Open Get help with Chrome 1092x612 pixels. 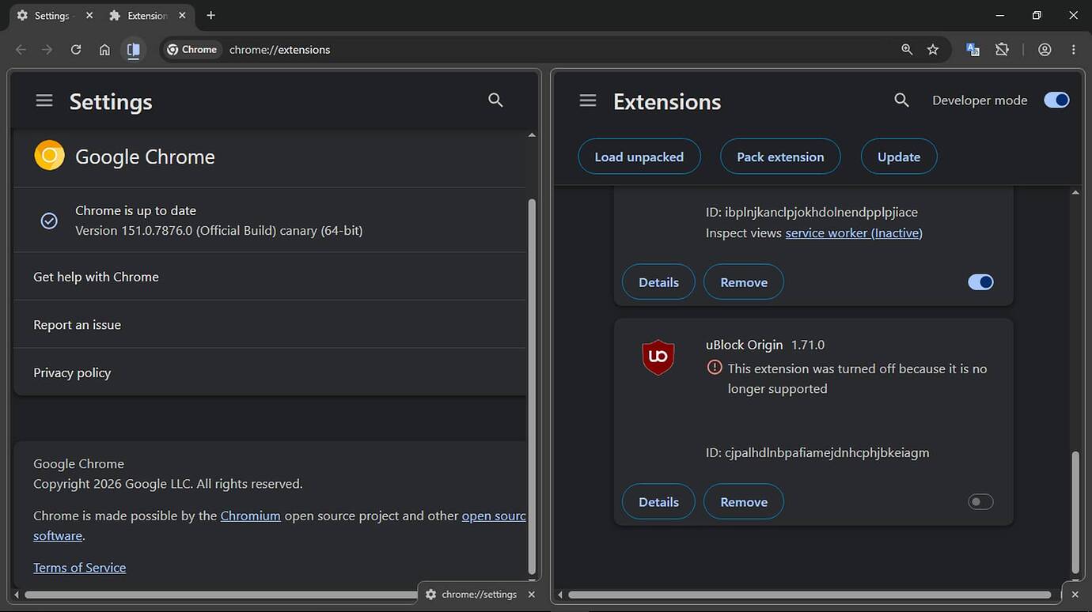point(270,277)
